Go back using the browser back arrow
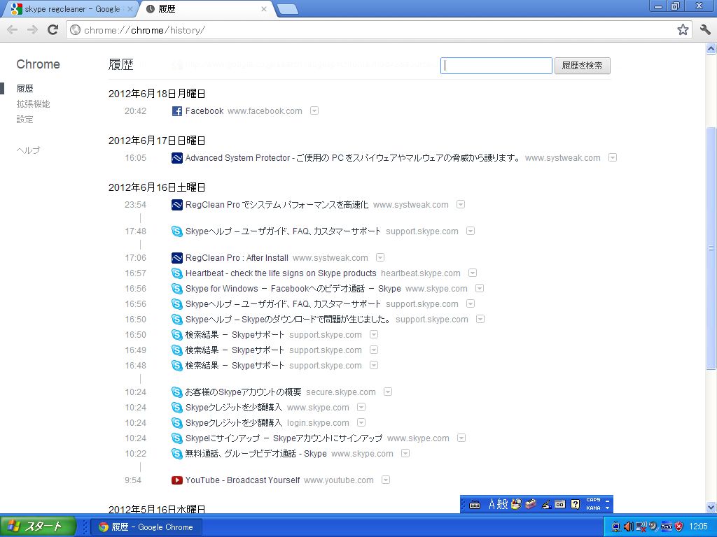Screen dimensions: 717x537 [13, 30]
